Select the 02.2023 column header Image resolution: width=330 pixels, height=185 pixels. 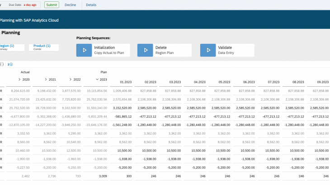[150, 82]
